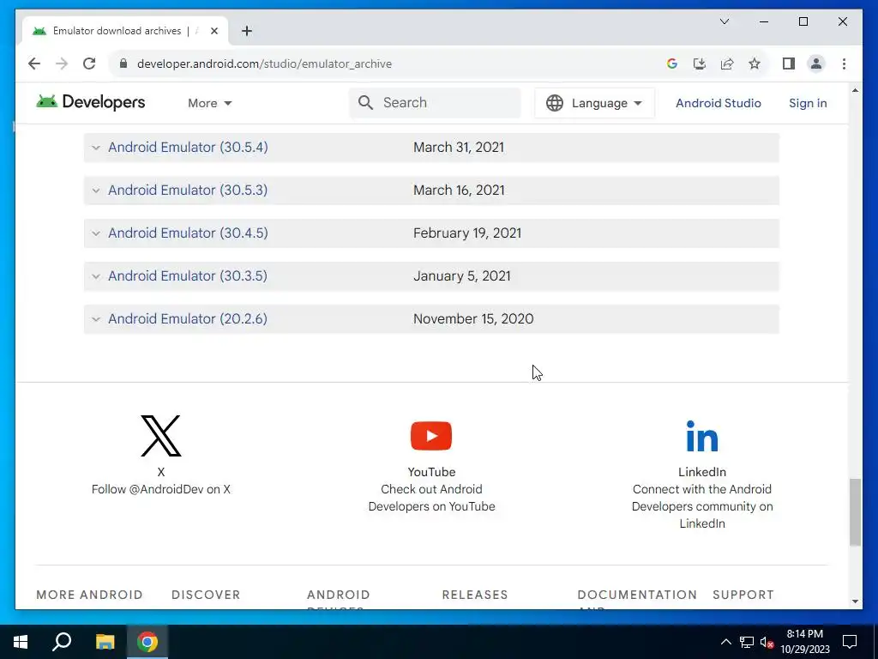The width and height of the screenshot is (878, 659).
Task: Open File Explorer from the taskbar
Action: tap(105, 642)
